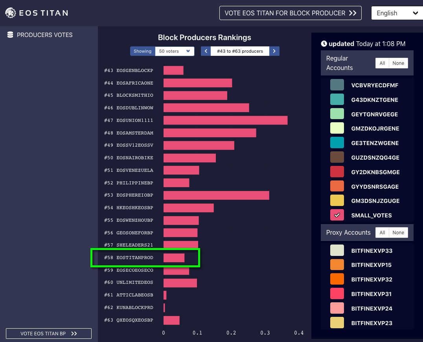Click the #45 BLOCKSMITHIO label
Viewport: 423px width, 342px height.
tap(129, 95)
